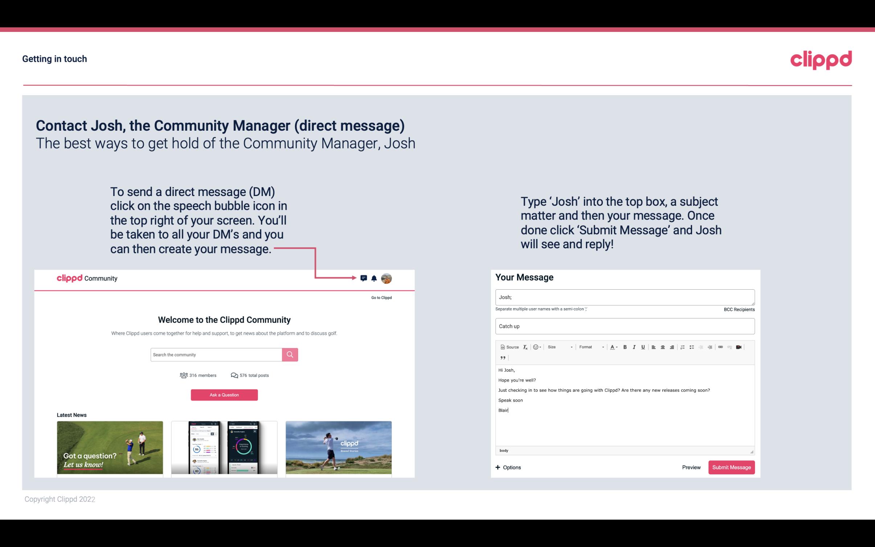The height and width of the screenshot is (547, 875).
Task: Select the Preview menu option
Action: [691, 467]
